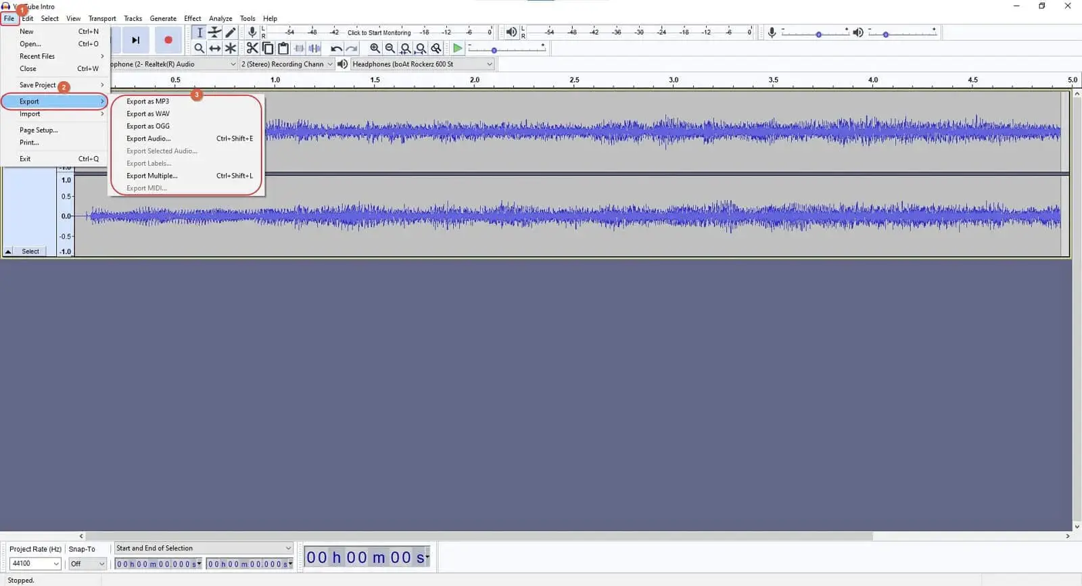Open the Snap-To Off dropdown
The width and height of the screenshot is (1082, 586).
88,564
